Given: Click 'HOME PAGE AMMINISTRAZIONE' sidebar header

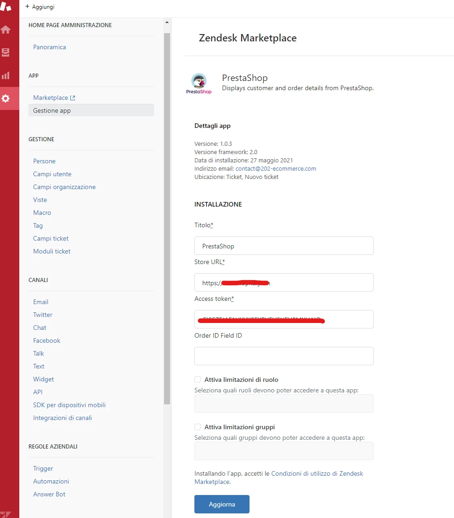Looking at the screenshot, I should 70,25.
